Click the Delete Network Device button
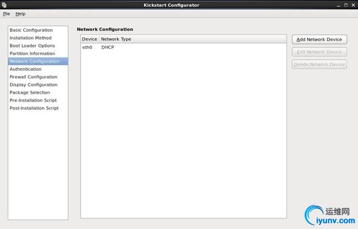 click(319, 64)
